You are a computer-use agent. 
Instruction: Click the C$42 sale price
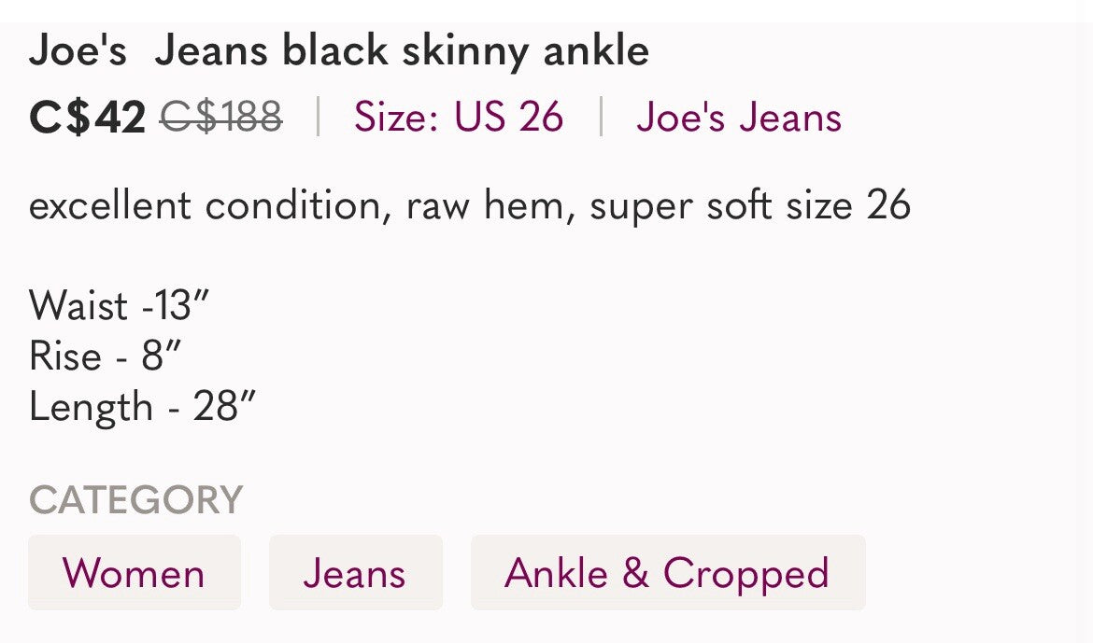tap(87, 117)
